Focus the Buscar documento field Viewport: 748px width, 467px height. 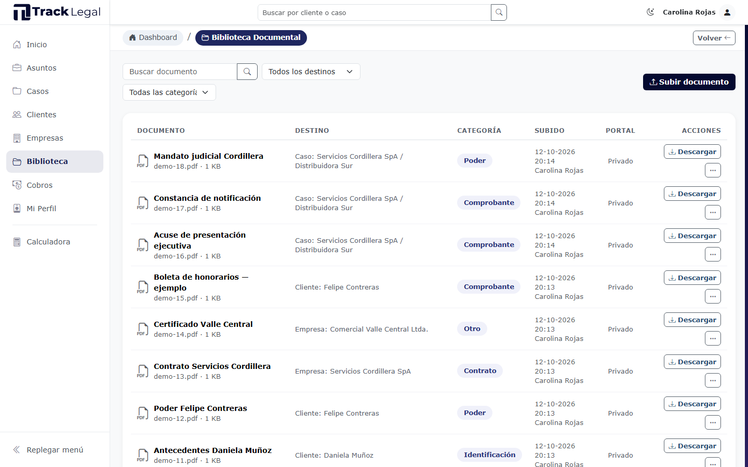click(180, 72)
